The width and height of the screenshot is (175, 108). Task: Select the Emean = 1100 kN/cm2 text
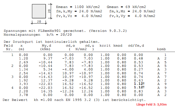click(x=78, y=7)
